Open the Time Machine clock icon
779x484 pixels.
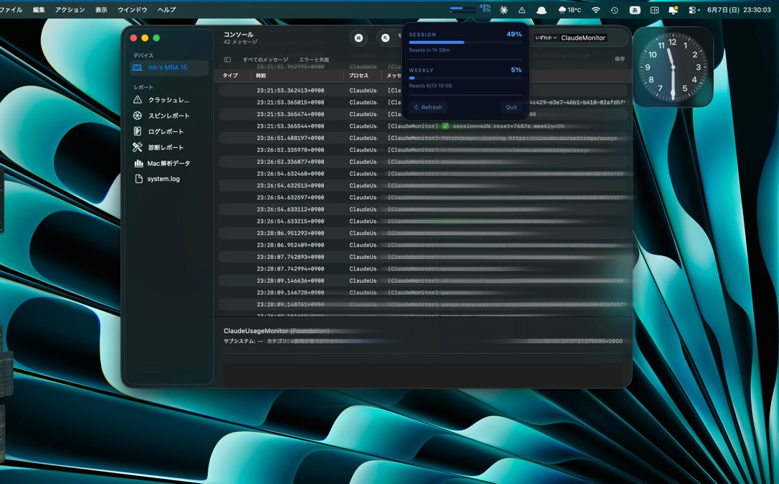pos(615,10)
